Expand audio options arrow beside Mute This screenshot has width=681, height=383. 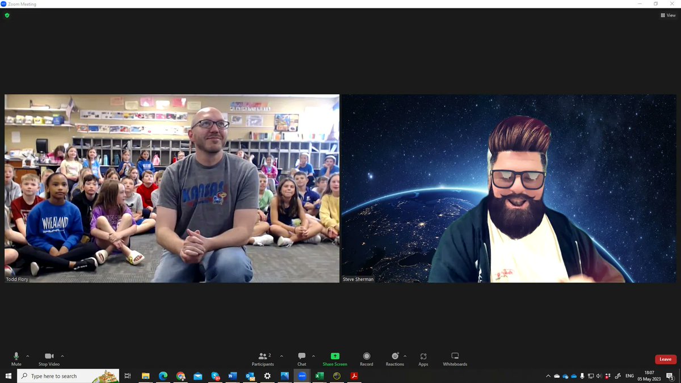pos(28,356)
